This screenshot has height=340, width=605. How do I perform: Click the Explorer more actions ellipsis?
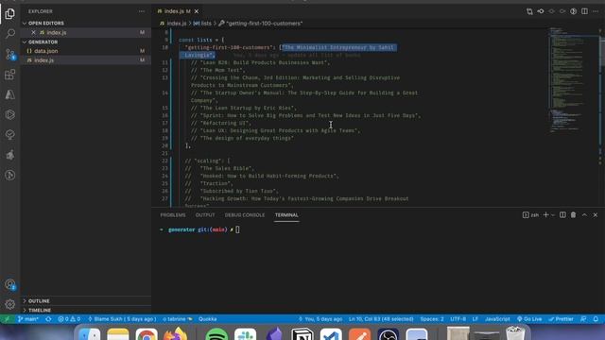pos(142,11)
